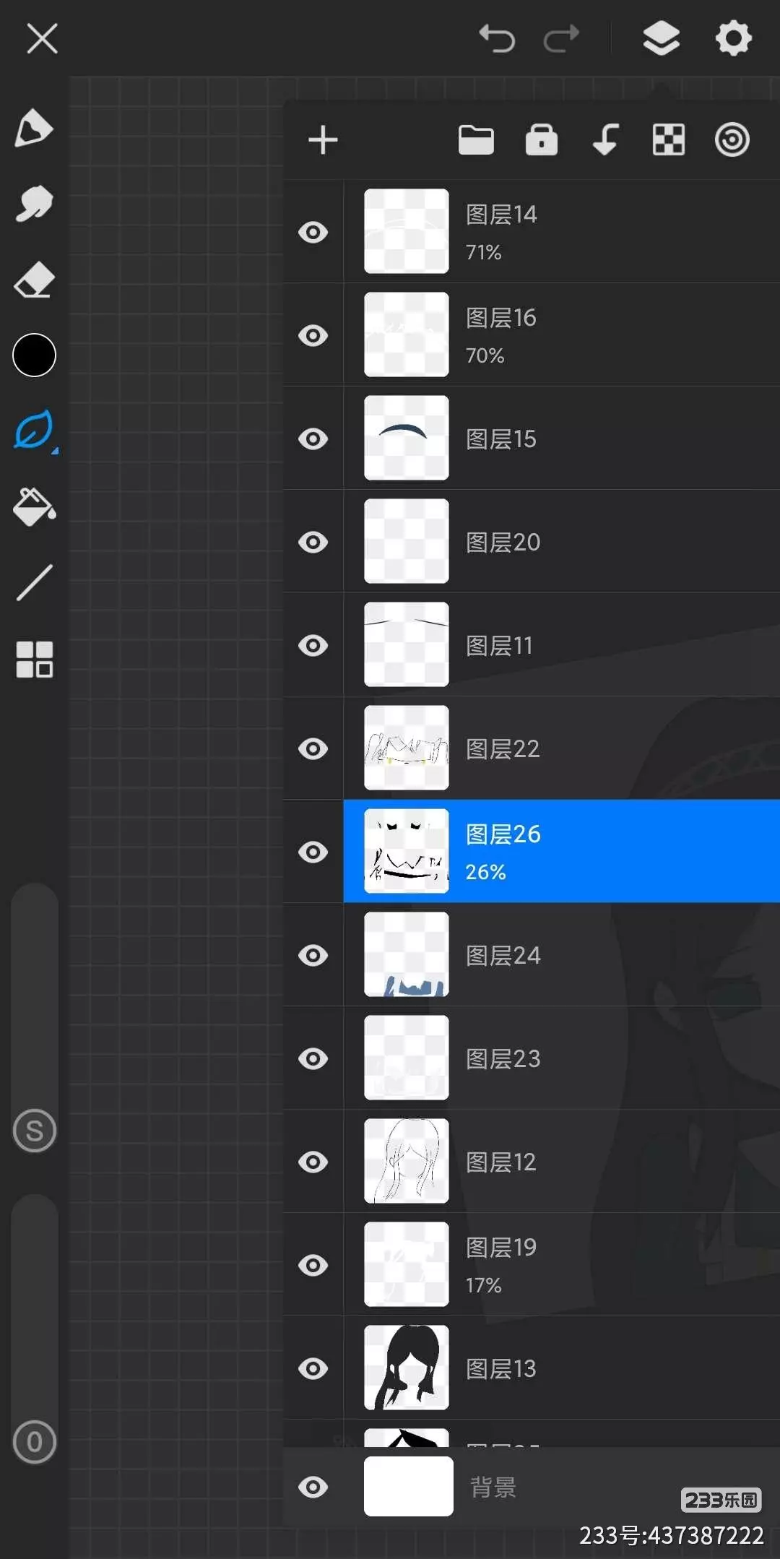Tap the S stabilizer button
The image size is (780, 1559).
coord(34,1131)
